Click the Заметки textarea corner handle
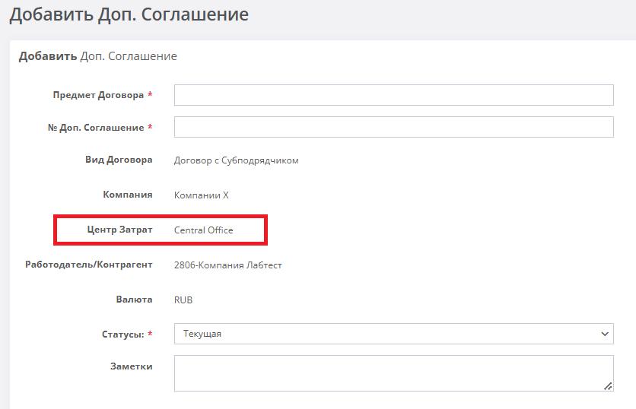This screenshot has height=409, width=636. tap(608, 386)
